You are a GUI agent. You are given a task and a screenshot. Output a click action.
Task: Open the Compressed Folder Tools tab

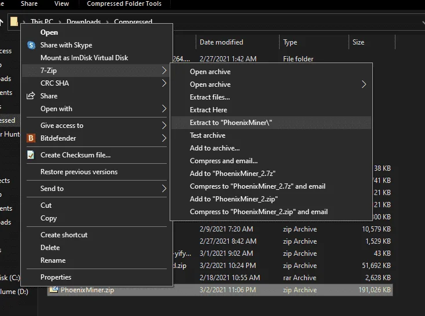pos(124,4)
